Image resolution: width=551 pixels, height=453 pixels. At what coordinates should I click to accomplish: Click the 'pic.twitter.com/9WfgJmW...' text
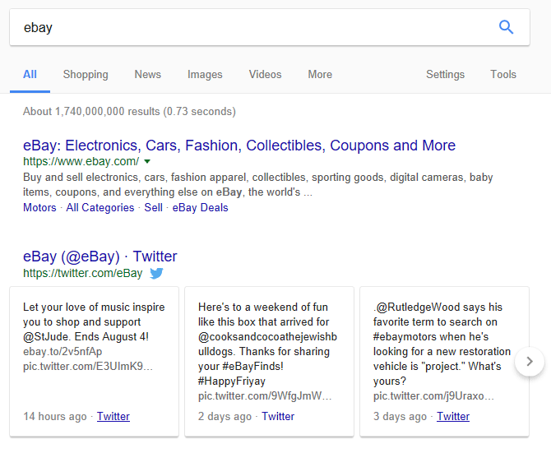(x=265, y=396)
